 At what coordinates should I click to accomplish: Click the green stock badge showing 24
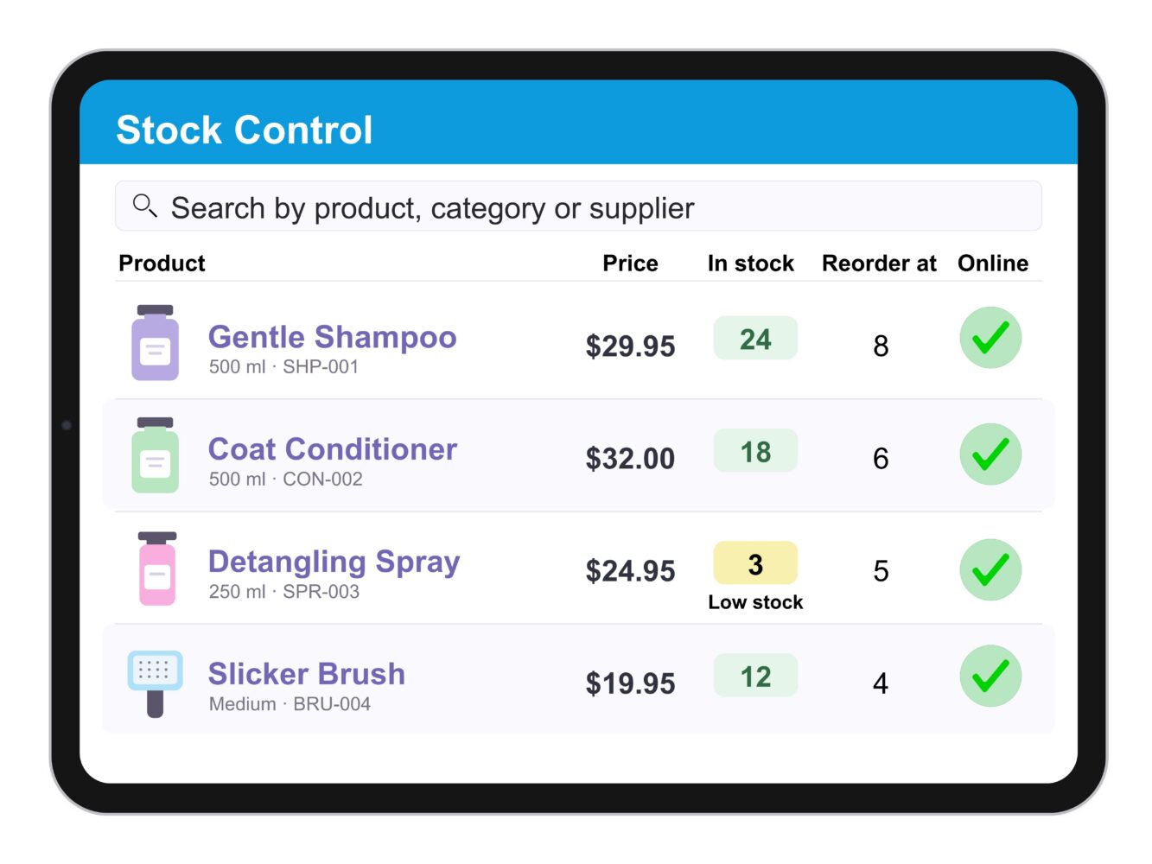755,339
